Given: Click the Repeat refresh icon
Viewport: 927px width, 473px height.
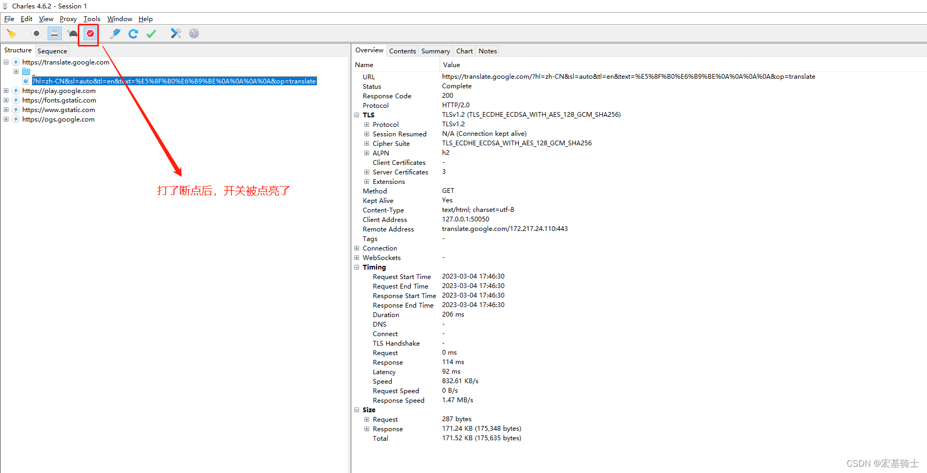Looking at the screenshot, I should (133, 34).
